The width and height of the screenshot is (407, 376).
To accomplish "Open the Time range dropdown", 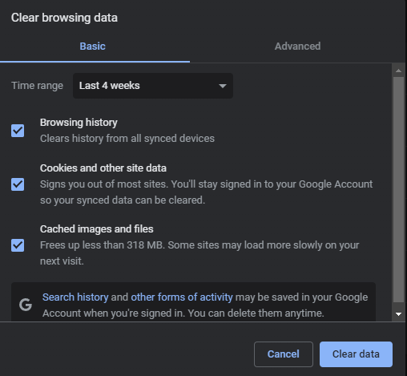I will 153,86.
